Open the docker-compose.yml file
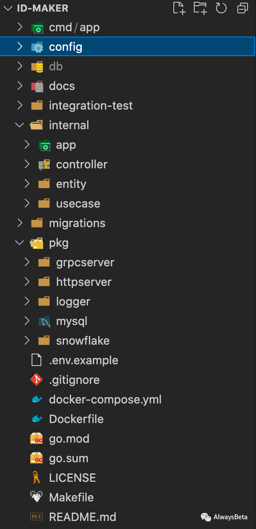Viewport: 256px width, 529px height. pos(105,399)
